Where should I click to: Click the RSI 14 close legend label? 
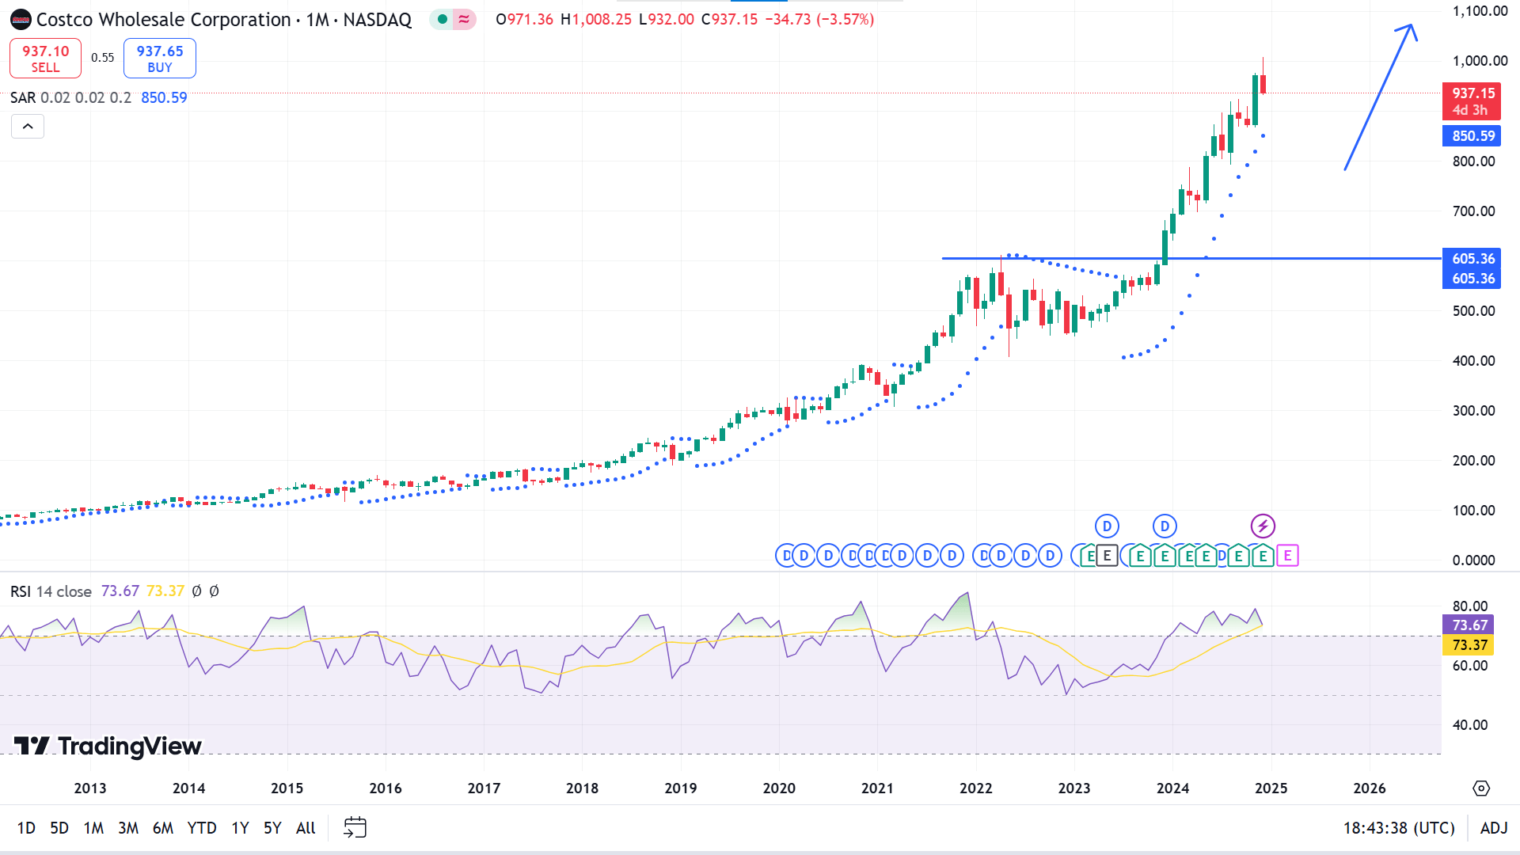[x=51, y=591]
